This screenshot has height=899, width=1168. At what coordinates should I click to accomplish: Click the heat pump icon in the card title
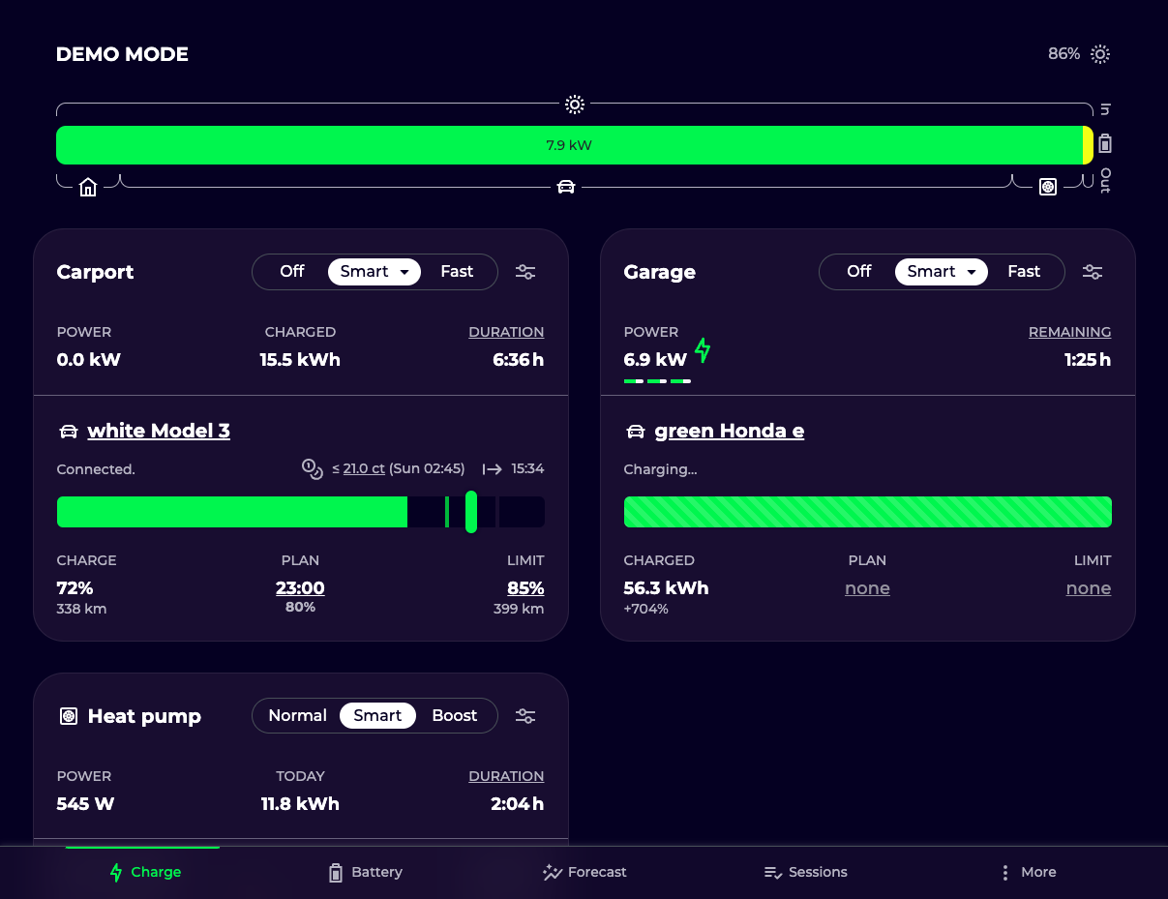click(x=69, y=716)
